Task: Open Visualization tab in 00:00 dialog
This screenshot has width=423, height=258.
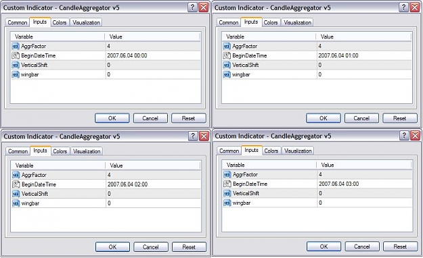Action: coord(87,22)
